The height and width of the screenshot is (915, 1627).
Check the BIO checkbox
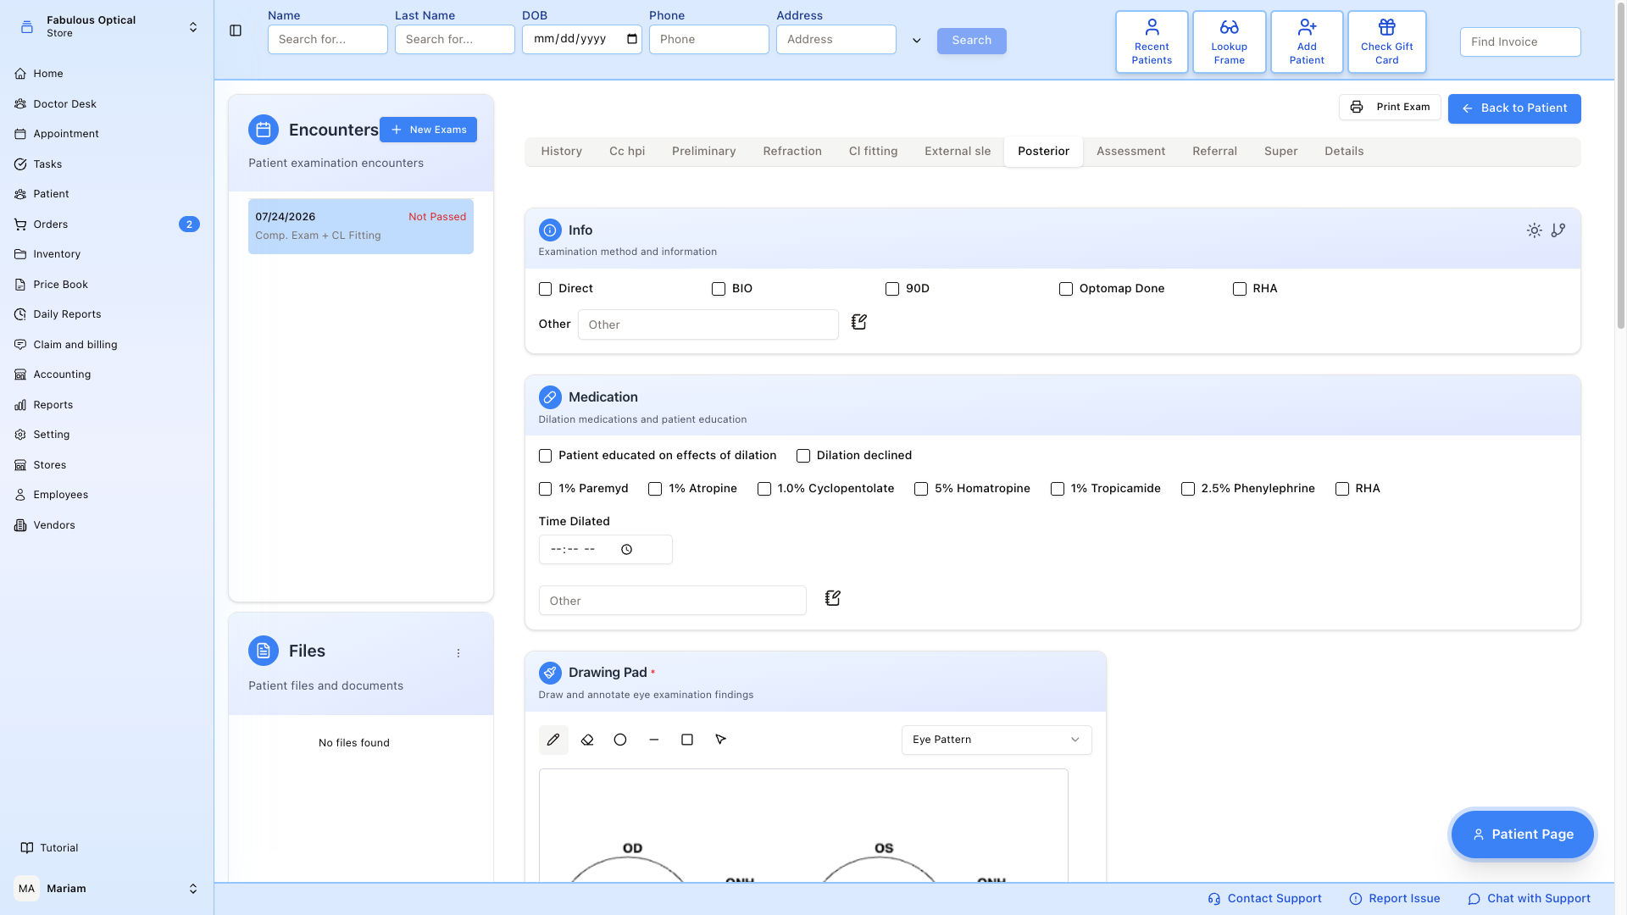[x=719, y=289]
